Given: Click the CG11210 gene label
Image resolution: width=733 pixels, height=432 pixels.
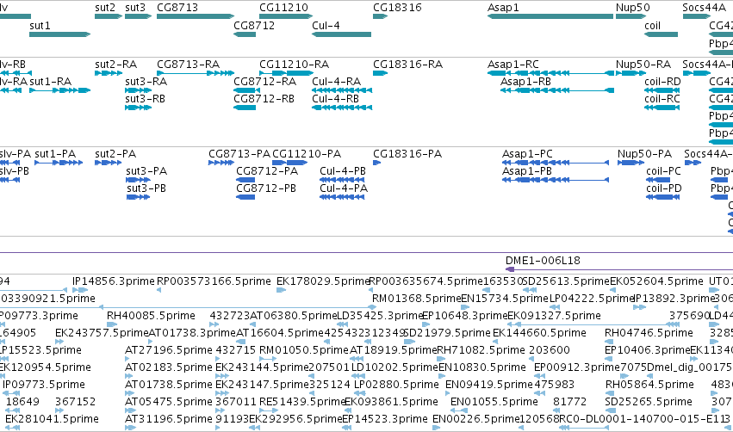Looking at the screenshot, I should click(x=283, y=8).
